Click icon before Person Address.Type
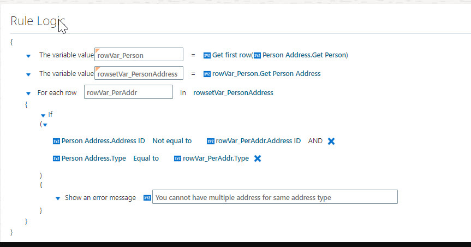Image resolution: width=471 pixels, height=247 pixels. pyautogui.click(x=56, y=159)
